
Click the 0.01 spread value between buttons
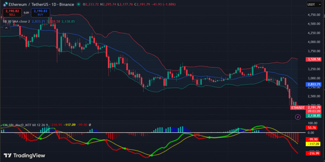26,13
